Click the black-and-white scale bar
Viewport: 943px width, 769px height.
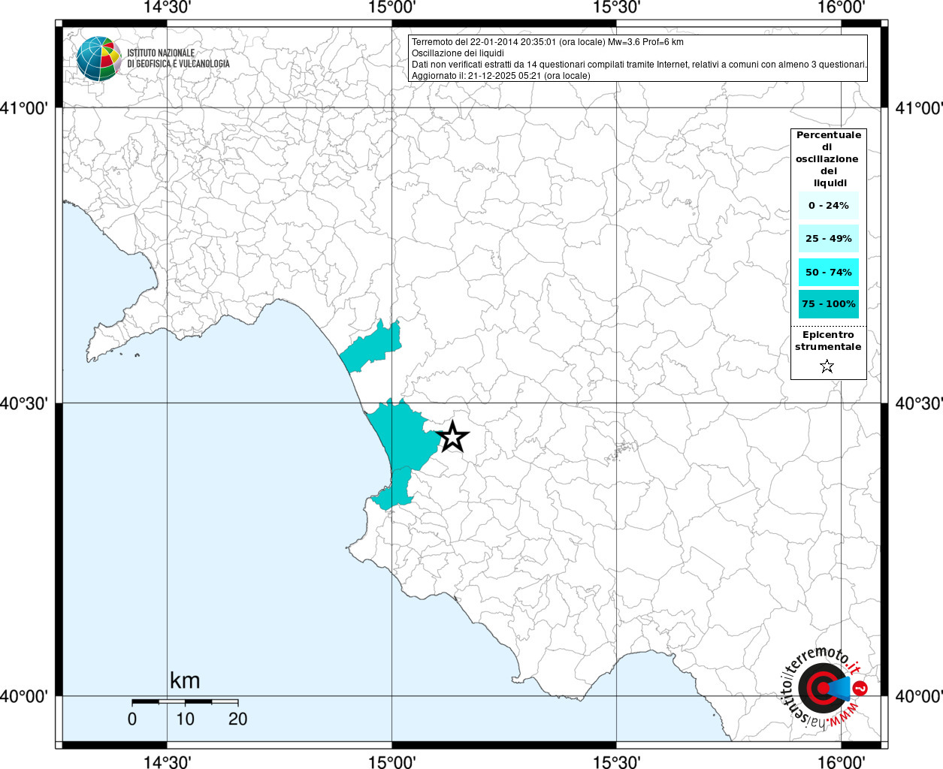185,702
